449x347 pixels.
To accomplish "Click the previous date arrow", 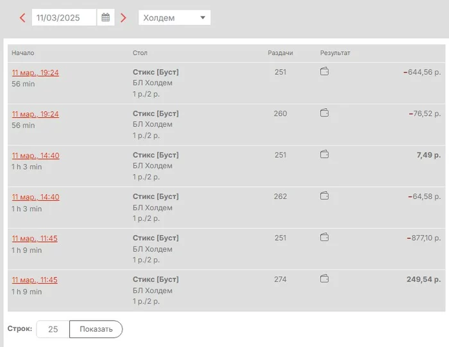I will 22,18.
